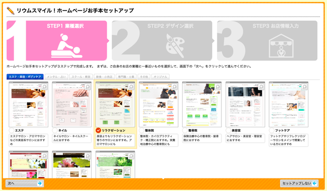Open the スクール・教室 tab

pyautogui.click(x=81, y=77)
